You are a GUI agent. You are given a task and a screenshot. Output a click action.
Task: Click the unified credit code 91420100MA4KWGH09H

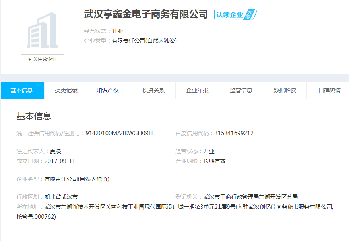coord(119,133)
